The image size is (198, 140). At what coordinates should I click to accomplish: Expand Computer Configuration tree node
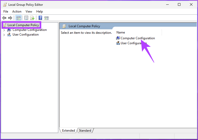4,30
